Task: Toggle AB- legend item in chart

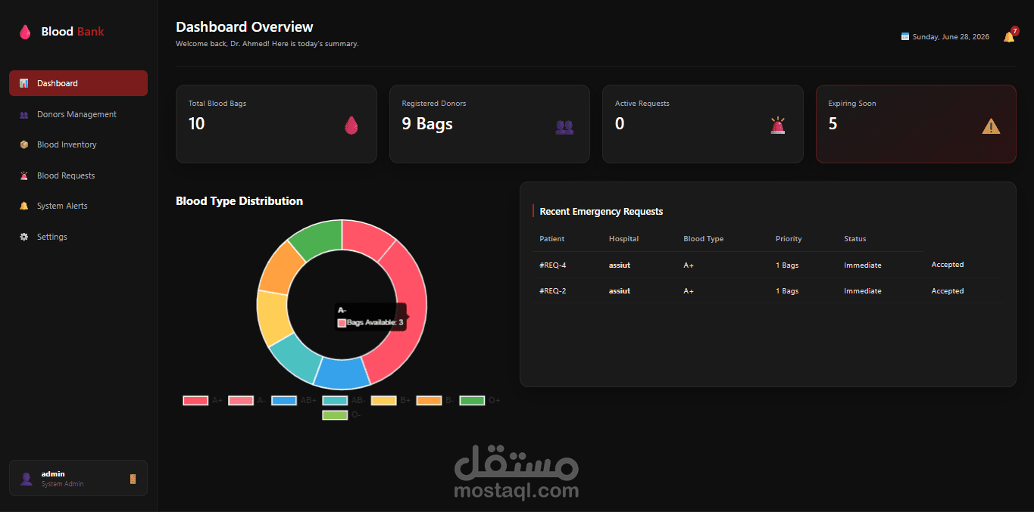Action: click(x=344, y=400)
